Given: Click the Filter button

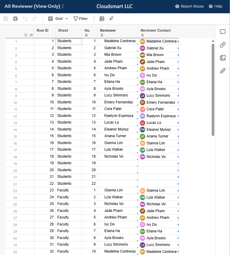Looking at the screenshot, I should pyautogui.click(x=81, y=19).
